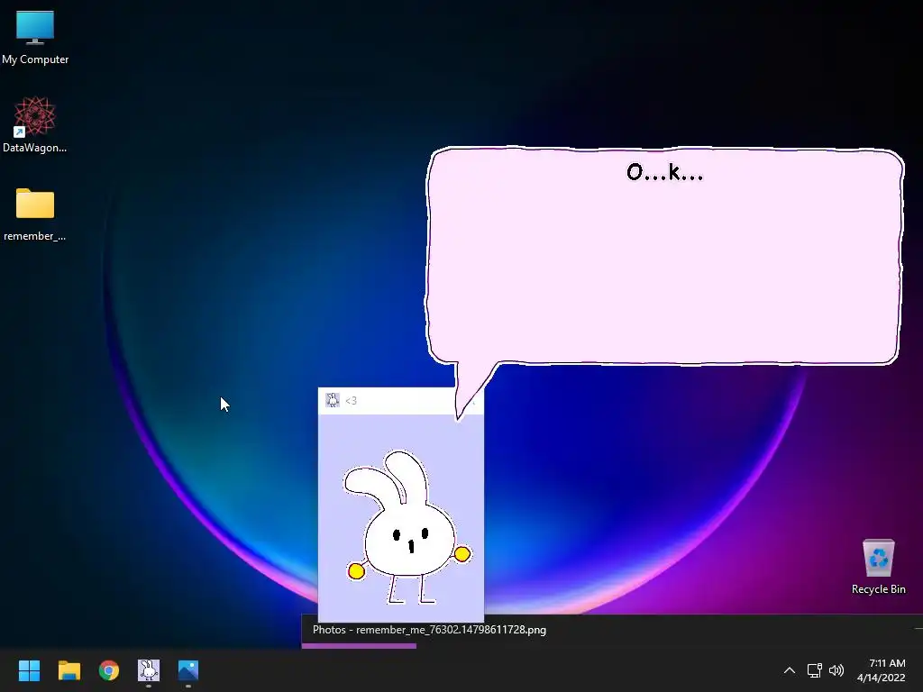
Task: Click the bunny icon in <3 window title
Action: [x=332, y=400]
